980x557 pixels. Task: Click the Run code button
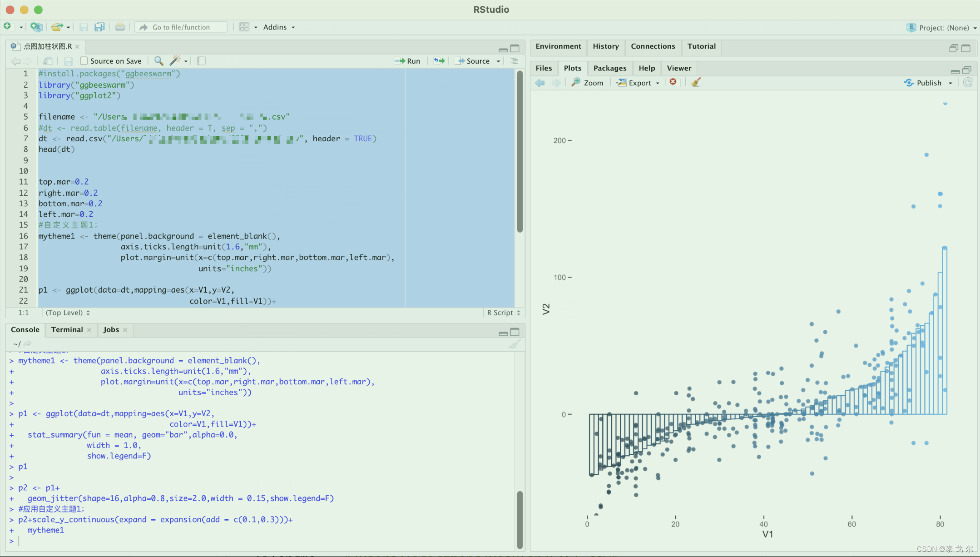point(407,61)
